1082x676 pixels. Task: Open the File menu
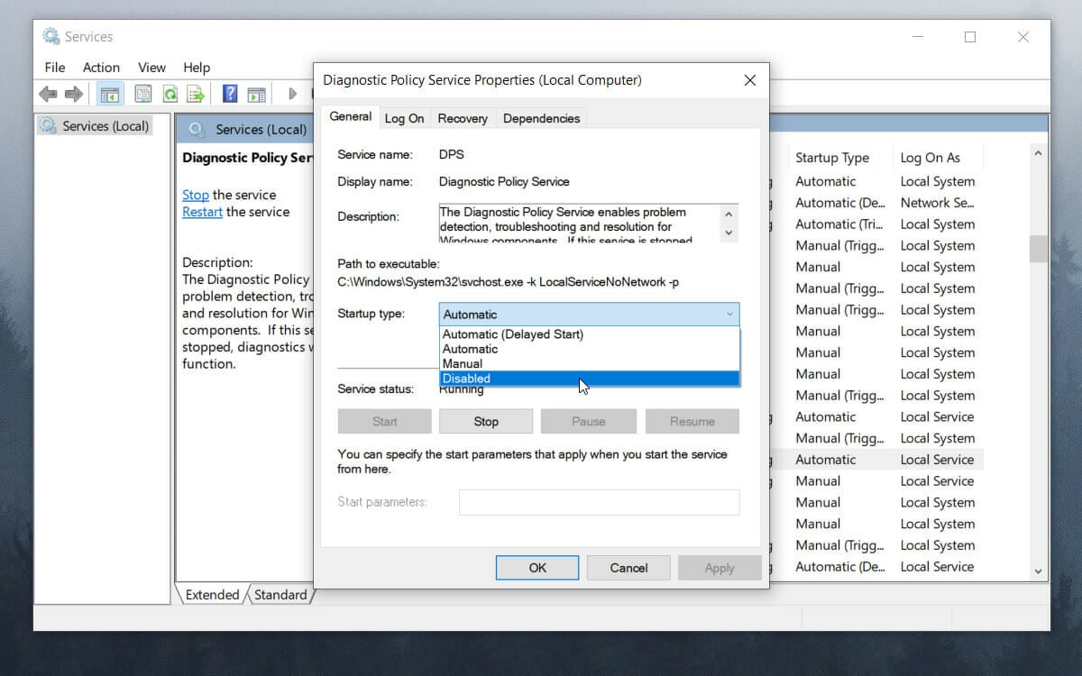(x=55, y=68)
